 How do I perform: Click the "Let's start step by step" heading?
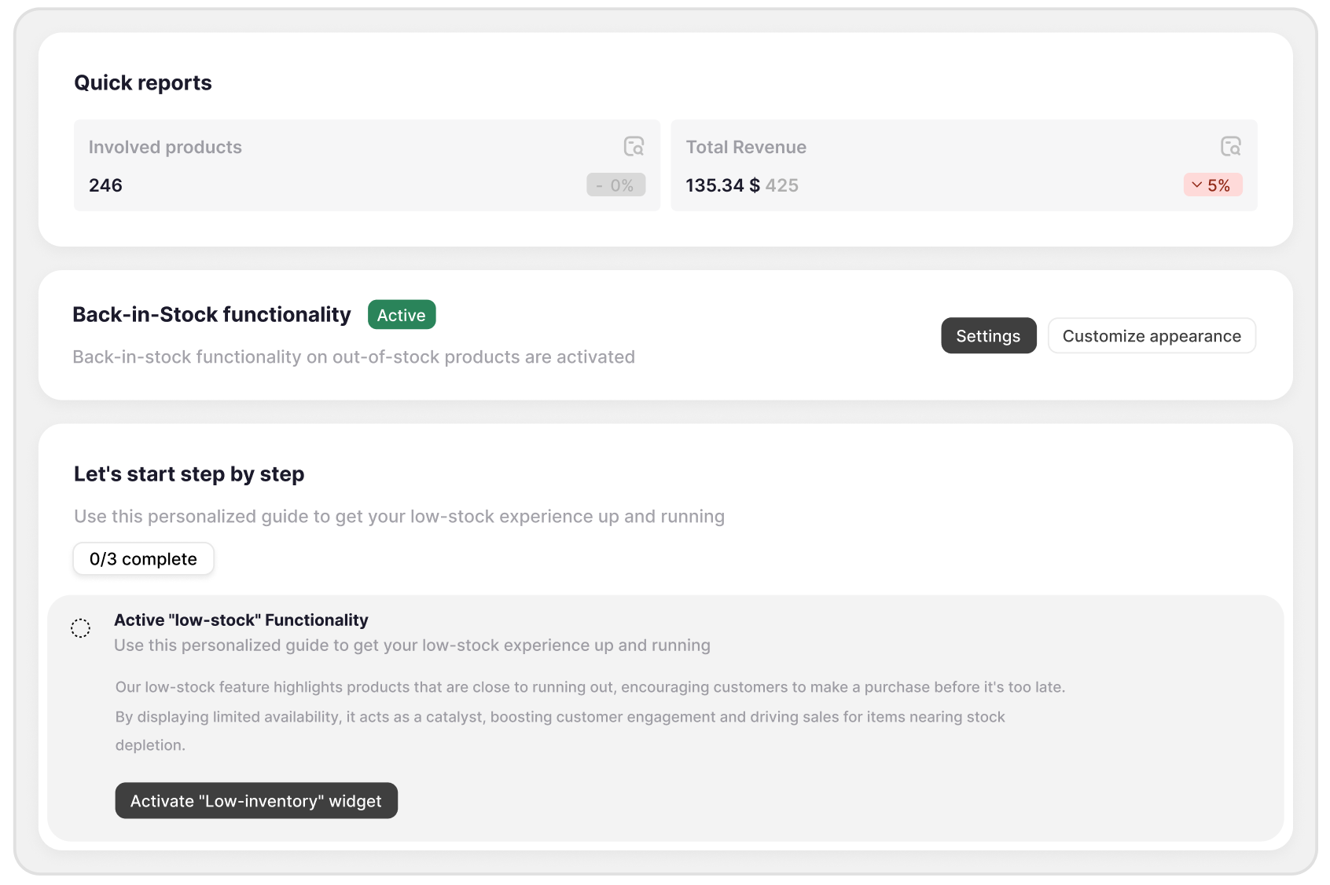pyautogui.click(x=189, y=474)
